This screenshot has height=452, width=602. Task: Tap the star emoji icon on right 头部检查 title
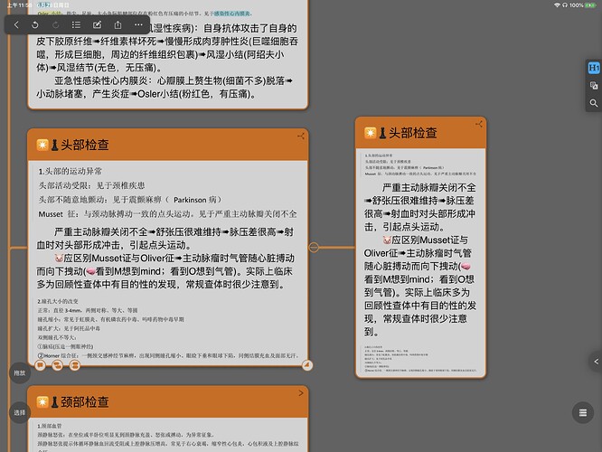pos(370,133)
